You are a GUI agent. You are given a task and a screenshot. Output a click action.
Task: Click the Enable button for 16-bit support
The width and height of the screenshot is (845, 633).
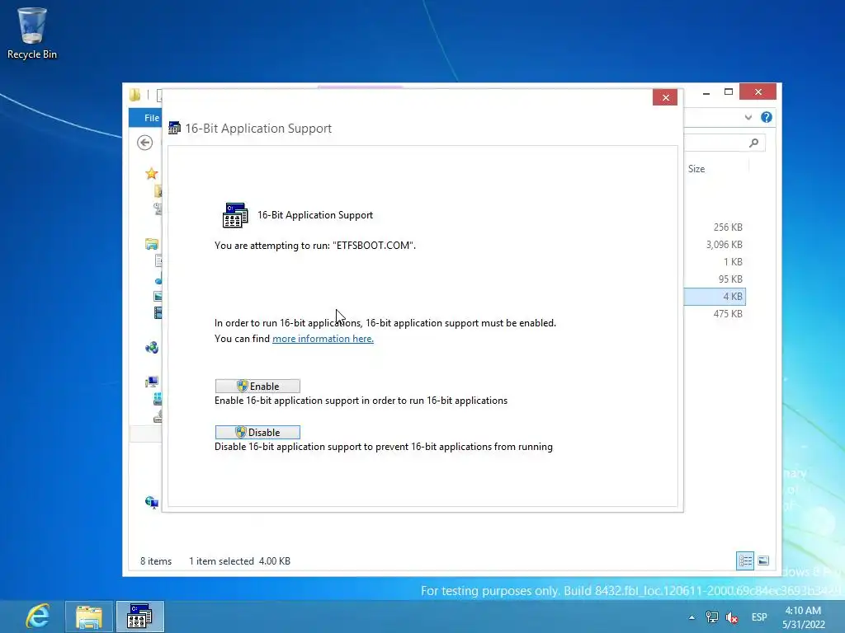tap(257, 386)
